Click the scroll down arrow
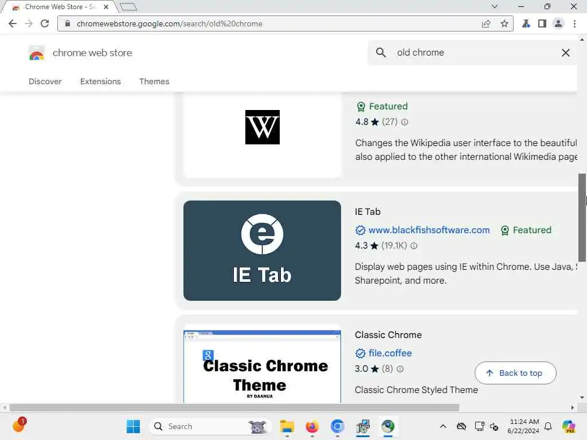Viewport: 587px width, 440px height. [x=582, y=398]
